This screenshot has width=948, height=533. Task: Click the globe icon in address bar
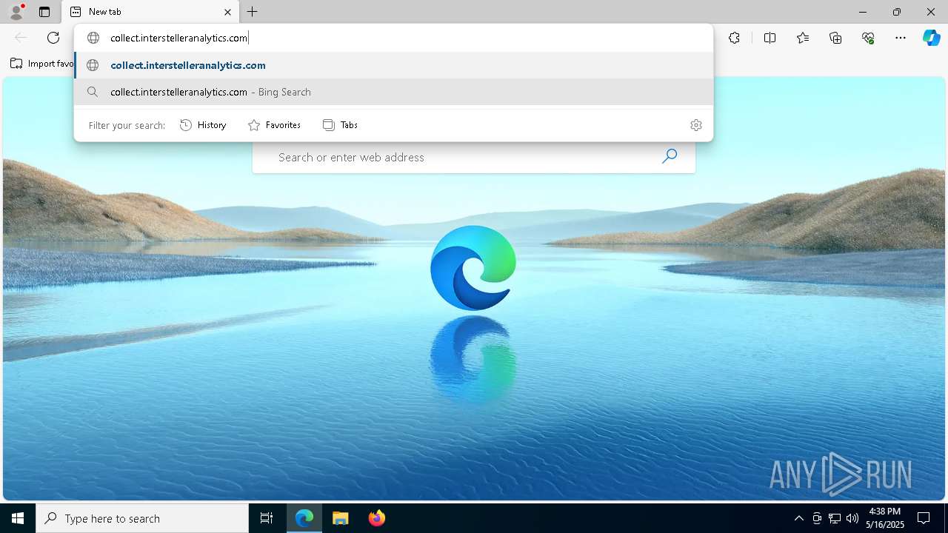[93, 38]
